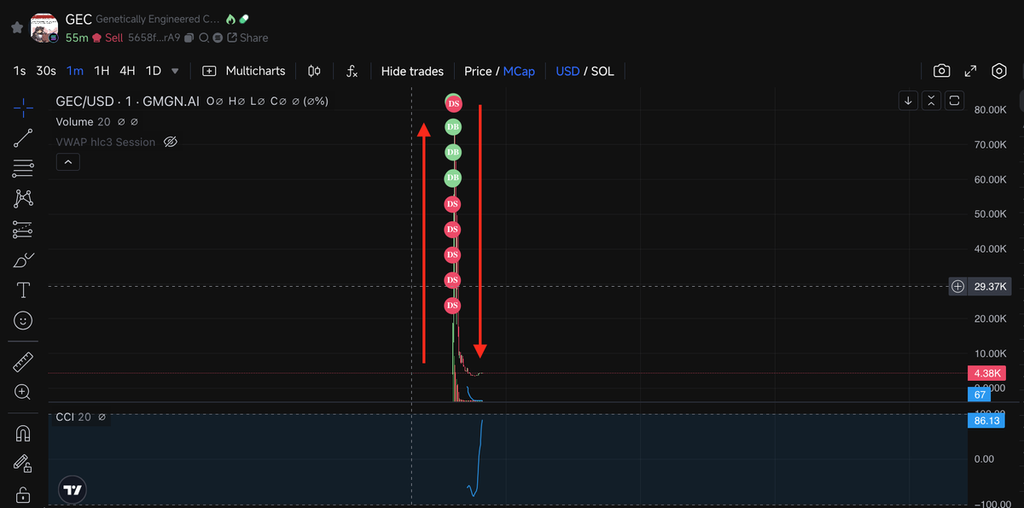Click the 10.00K price axis label
The height and width of the screenshot is (508, 1024).
click(x=990, y=353)
